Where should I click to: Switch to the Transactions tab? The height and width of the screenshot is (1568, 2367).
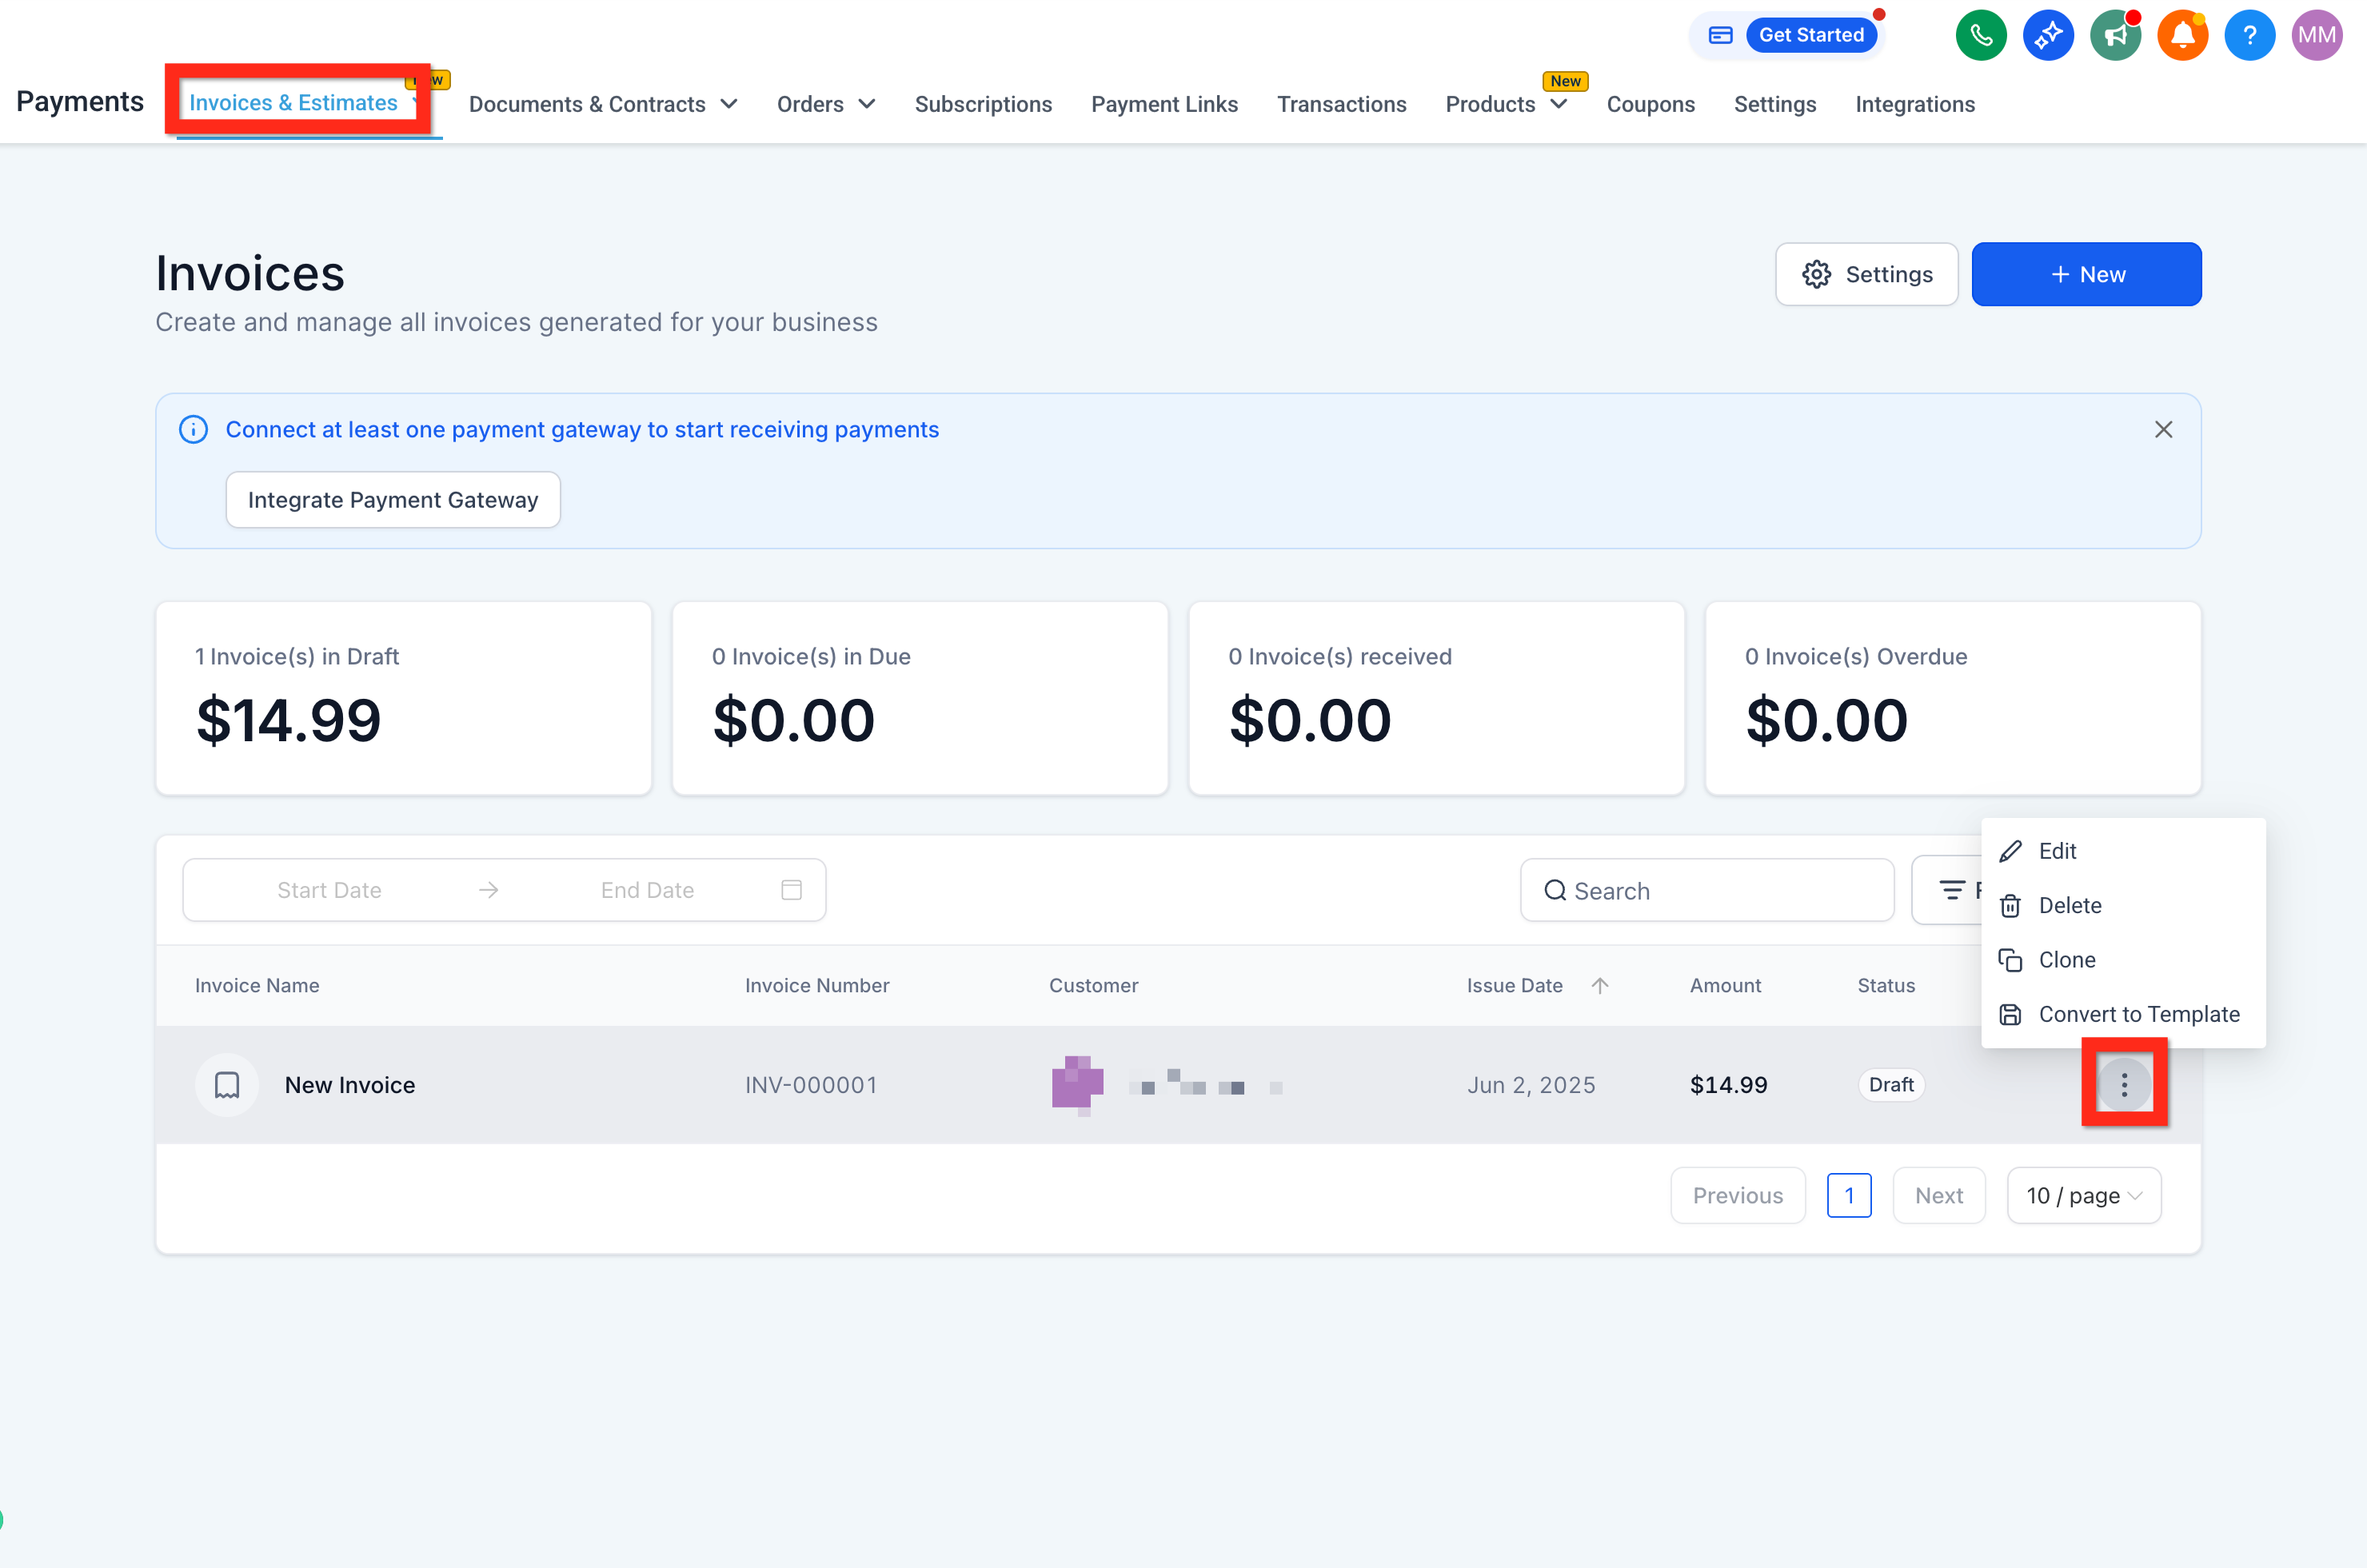pyautogui.click(x=1341, y=104)
